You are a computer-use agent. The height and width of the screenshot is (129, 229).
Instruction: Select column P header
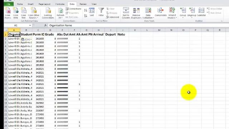[x=195, y=30]
